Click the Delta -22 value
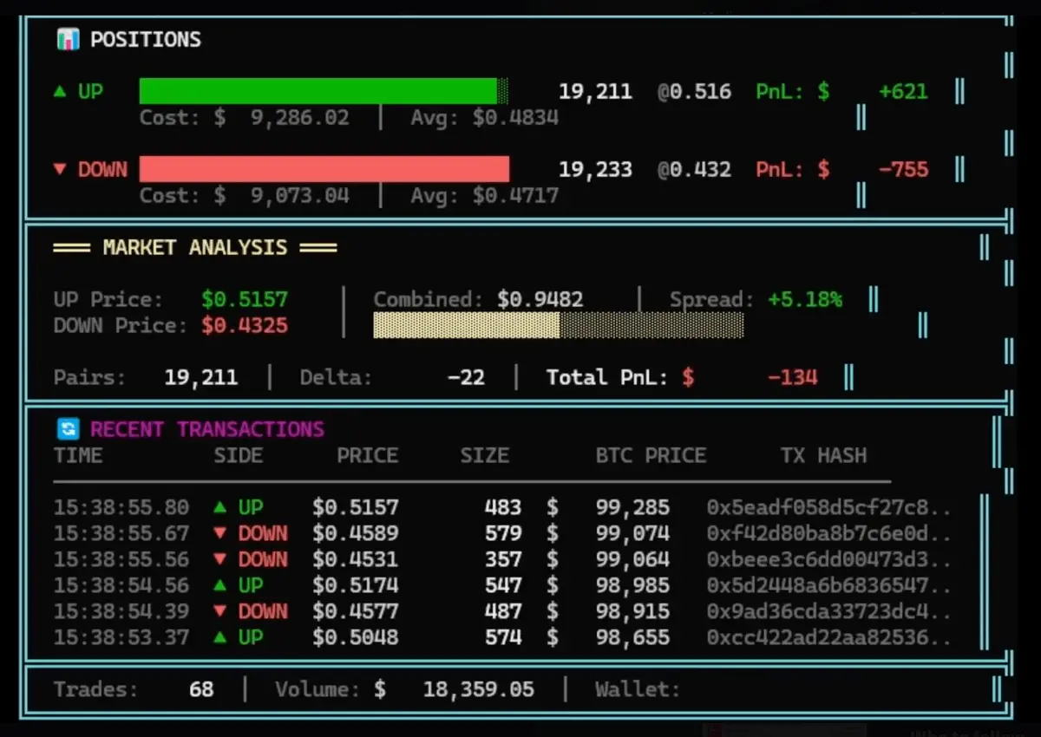 point(466,378)
